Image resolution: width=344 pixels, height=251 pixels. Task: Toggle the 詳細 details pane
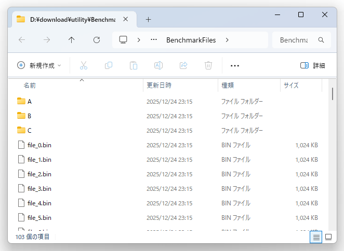point(313,65)
